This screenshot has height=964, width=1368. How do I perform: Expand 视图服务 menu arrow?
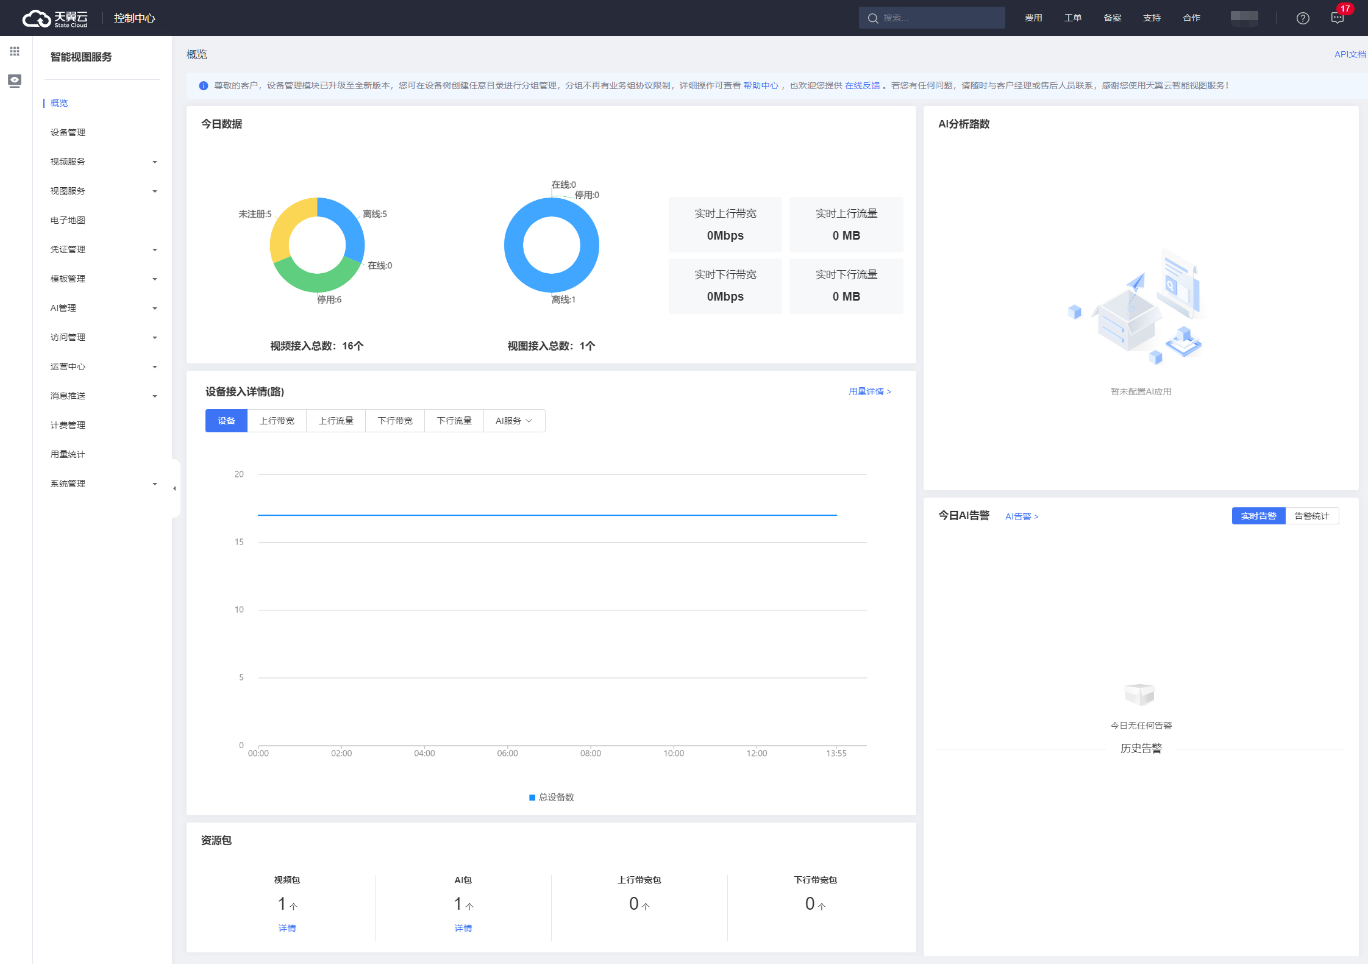pyautogui.click(x=155, y=191)
